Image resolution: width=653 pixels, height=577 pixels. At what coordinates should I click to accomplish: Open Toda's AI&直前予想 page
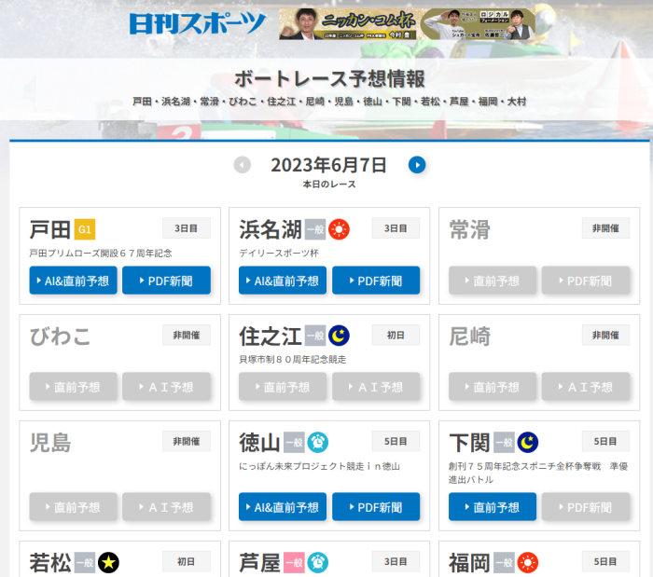click(x=73, y=281)
